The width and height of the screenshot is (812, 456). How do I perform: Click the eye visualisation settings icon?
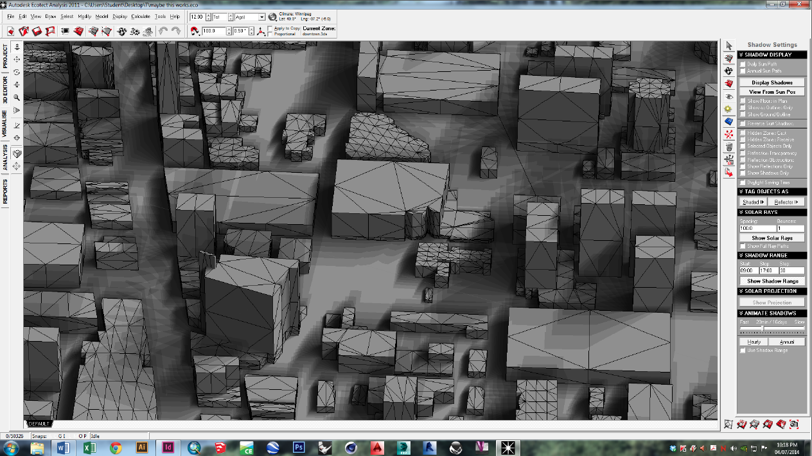point(729,96)
